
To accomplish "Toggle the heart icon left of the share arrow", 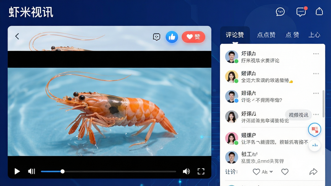I will pos(285,172).
